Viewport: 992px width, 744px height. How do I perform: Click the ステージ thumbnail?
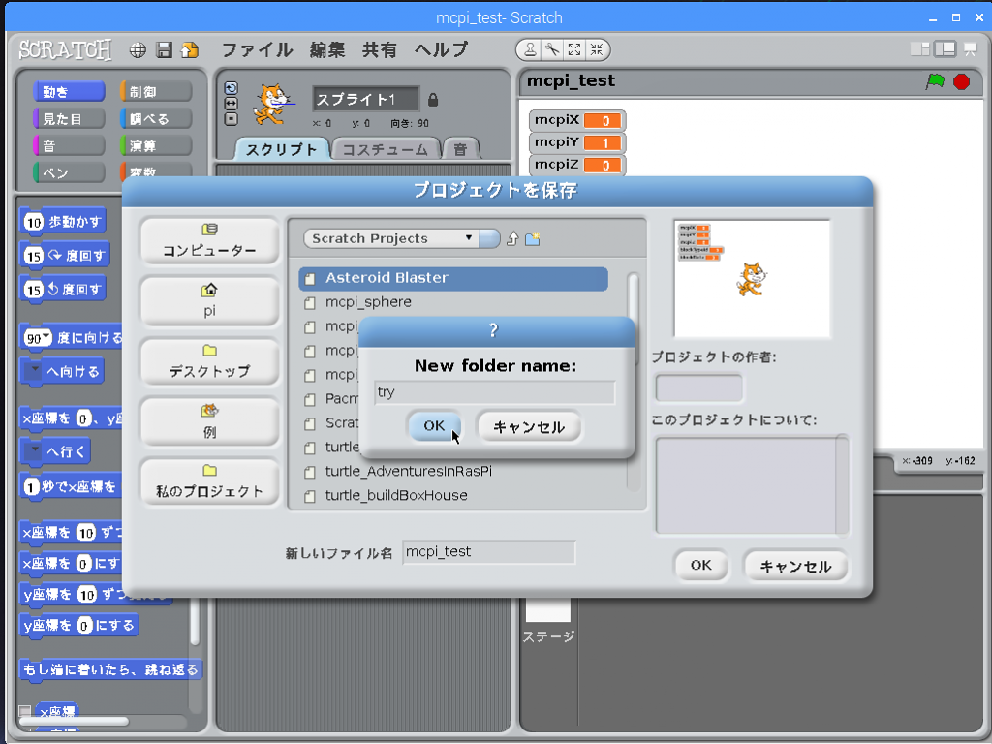click(x=548, y=611)
